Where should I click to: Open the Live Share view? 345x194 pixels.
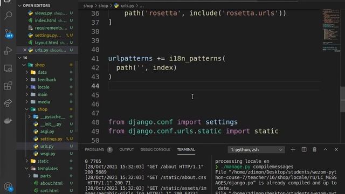click(x=8, y=103)
